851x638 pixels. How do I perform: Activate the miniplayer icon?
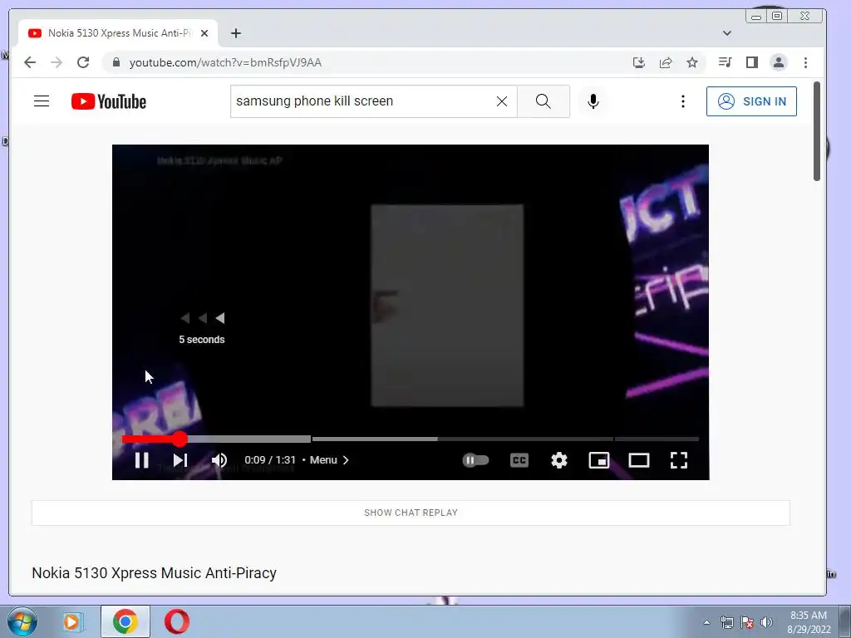tap(599, 460)
